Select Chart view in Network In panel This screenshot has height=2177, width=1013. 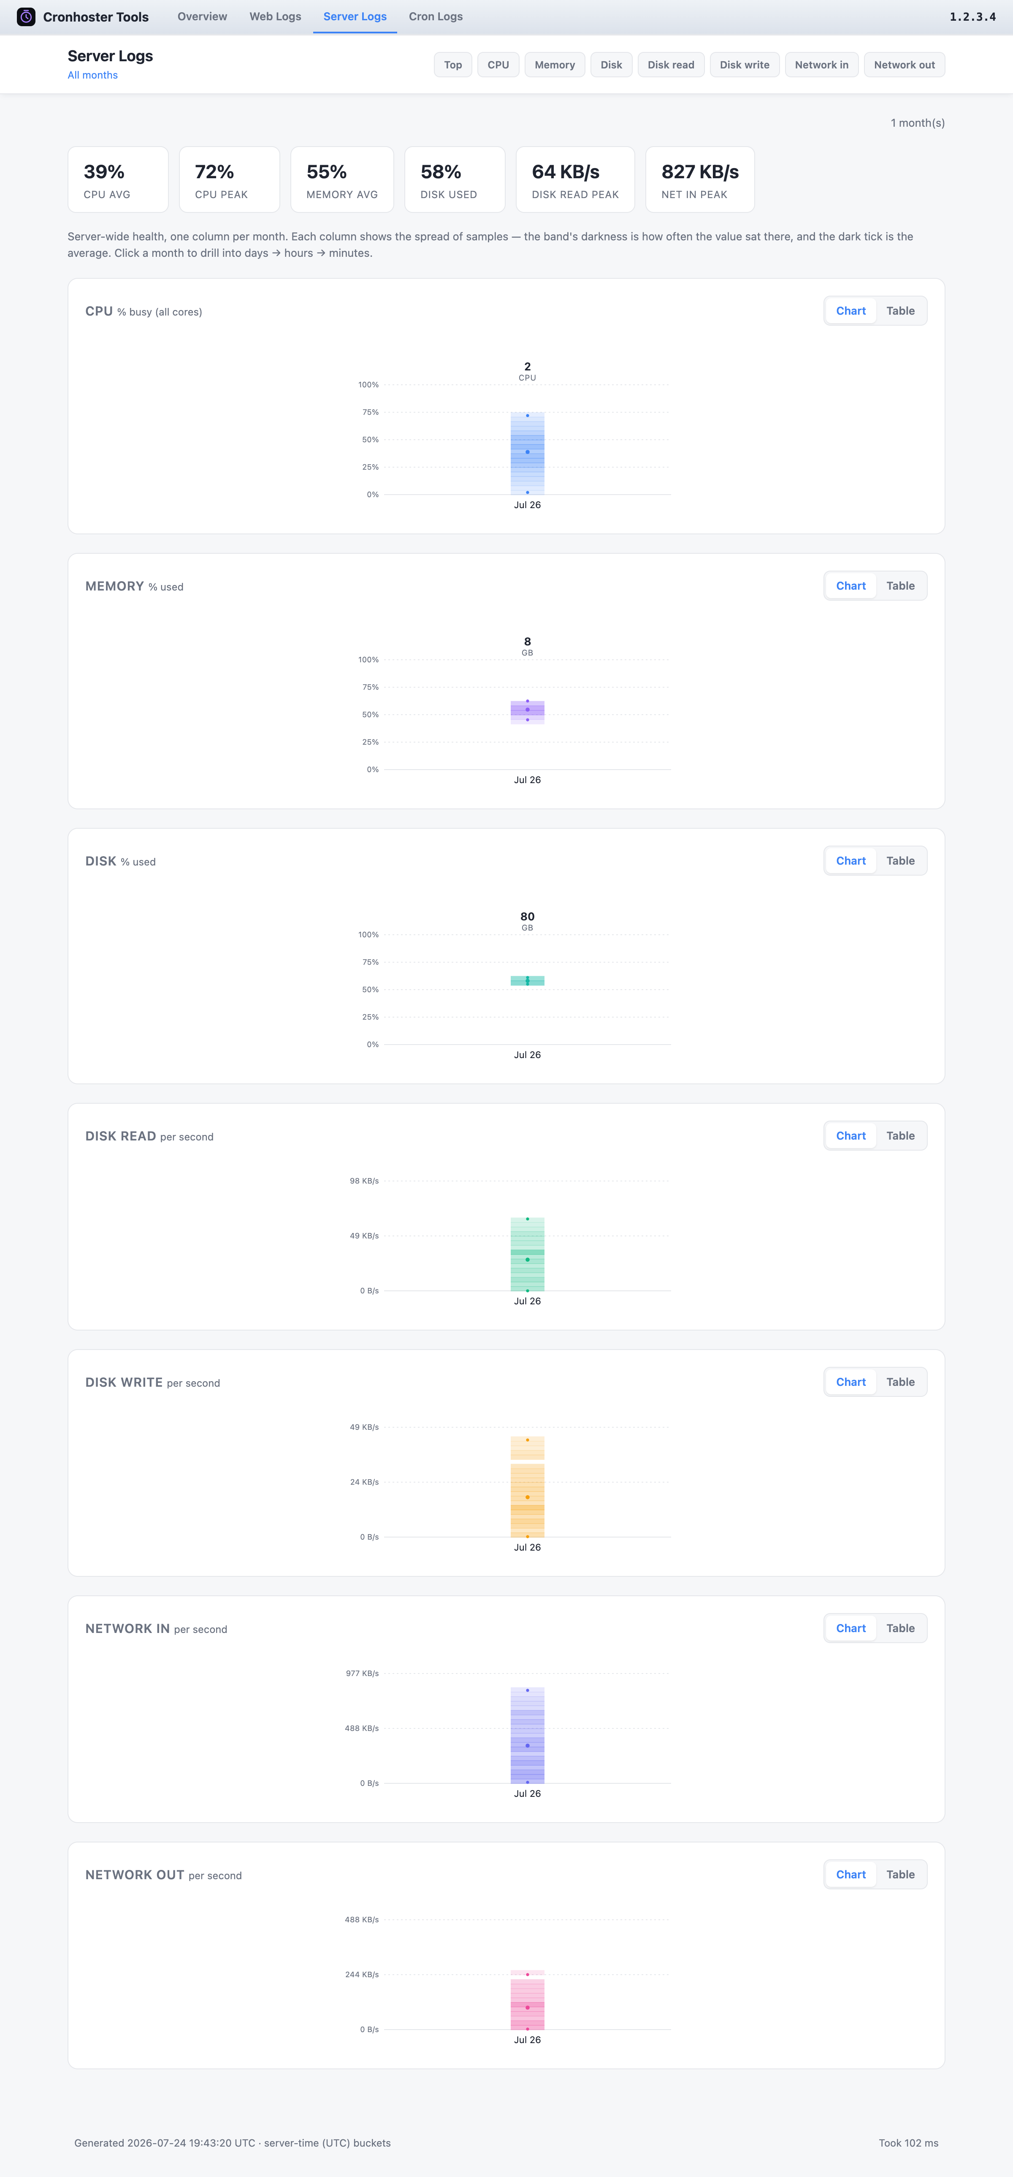coord(851,1627)
